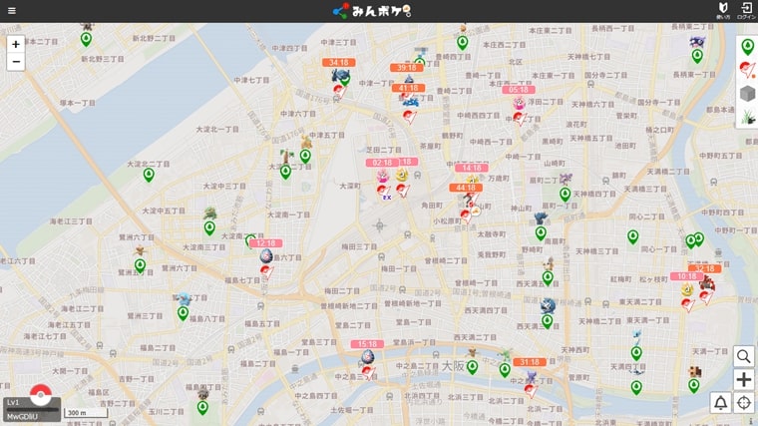The height and width of the screenshot is (426, 758).
Task: Click the gym marker below 05:18 timer
Action: [520, 119]
